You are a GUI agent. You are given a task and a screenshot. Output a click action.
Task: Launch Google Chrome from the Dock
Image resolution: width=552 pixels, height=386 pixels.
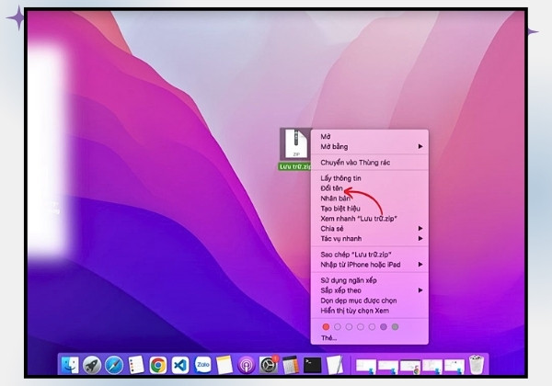[158, 365]
